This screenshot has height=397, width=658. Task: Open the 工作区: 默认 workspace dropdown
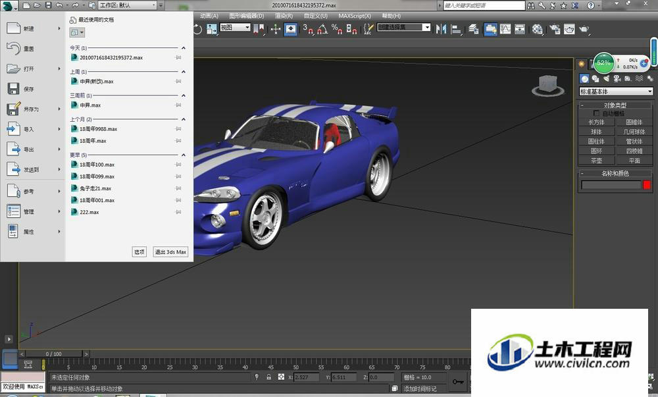127,5
